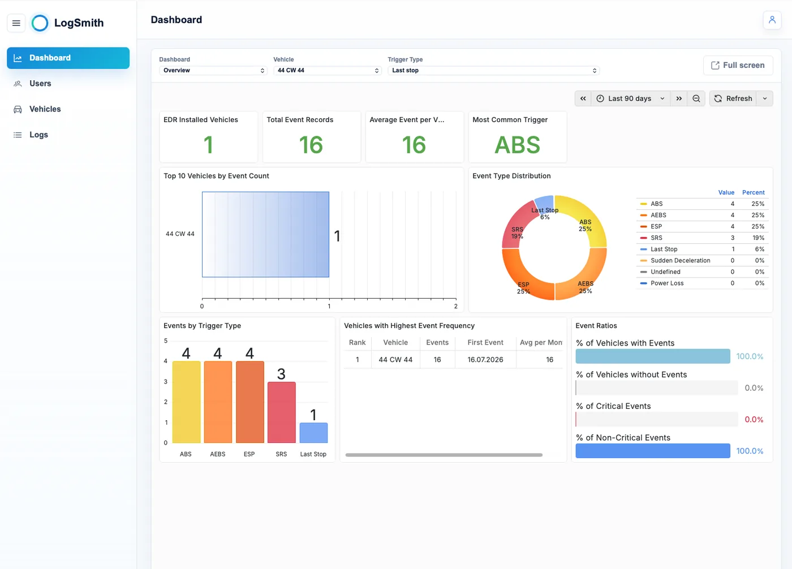Screen dimensions: 792x569
Task: Select Dashboard in the sidebar
Action: 68,58
